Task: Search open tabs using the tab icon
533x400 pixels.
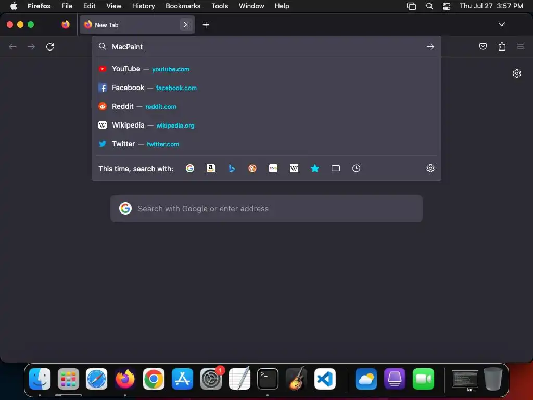Action: 336,168
